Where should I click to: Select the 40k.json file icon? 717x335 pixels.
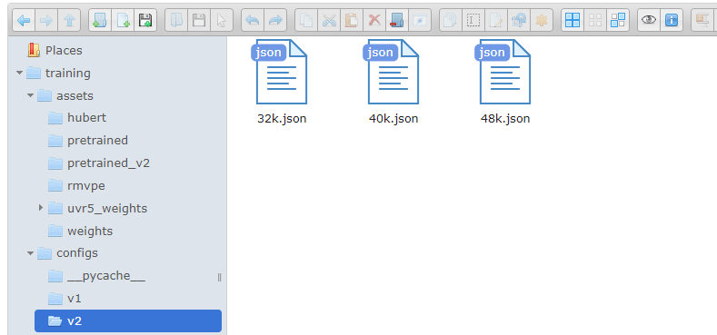(x=392, y=72)
